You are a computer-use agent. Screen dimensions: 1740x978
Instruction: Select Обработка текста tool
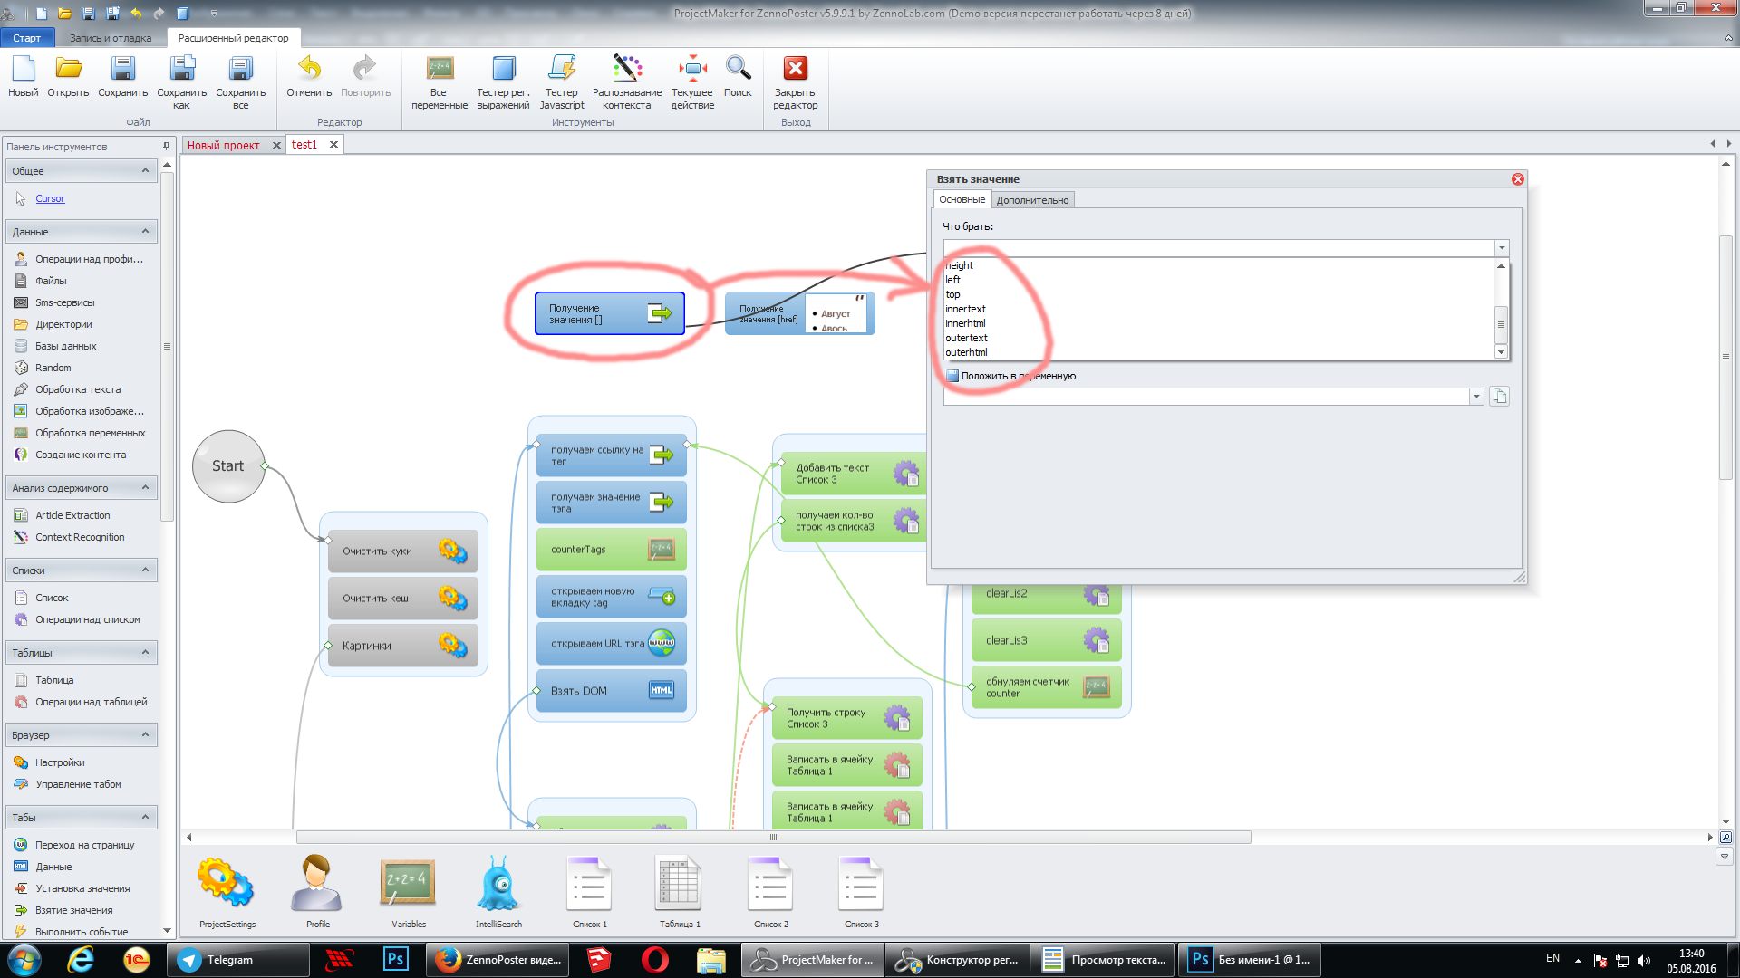[78, 389]
